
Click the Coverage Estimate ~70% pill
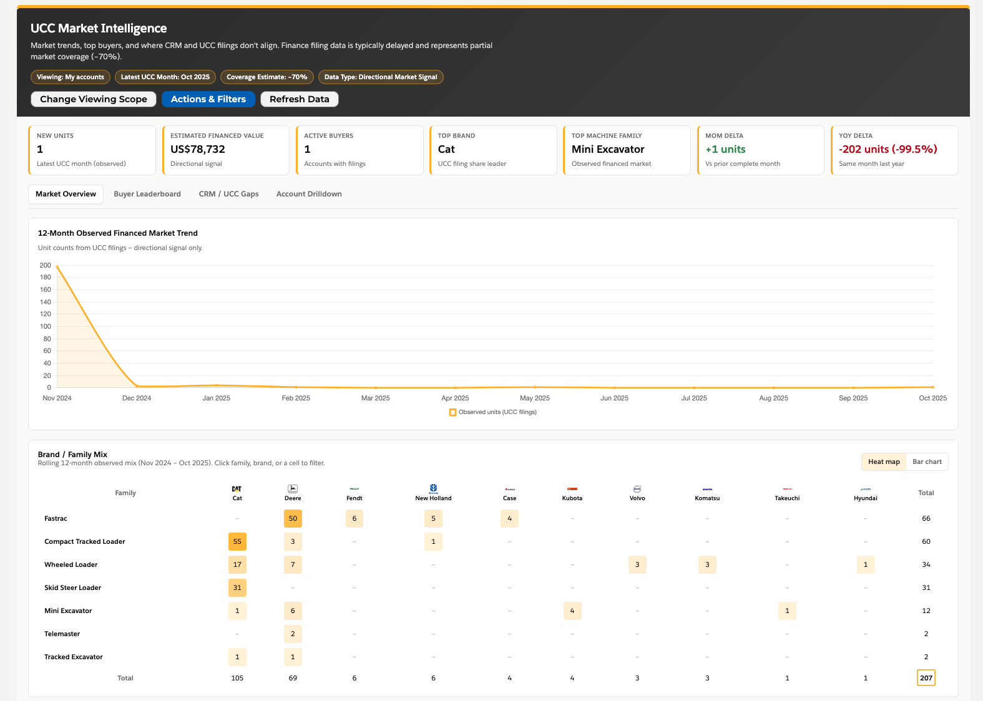pos(267,77)
